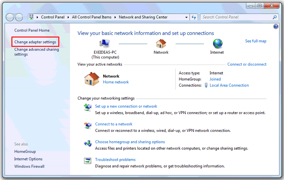Viewport: 284px width, 180px height.
Task: Open Windows Firewall from See also
Action: pyautogui.click(x=29, y=166)
